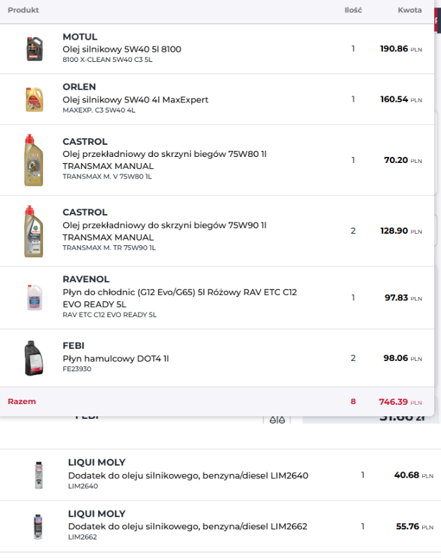
Task: Click the Liqui Moly LIM2662 product image
Action: (38, 526)
